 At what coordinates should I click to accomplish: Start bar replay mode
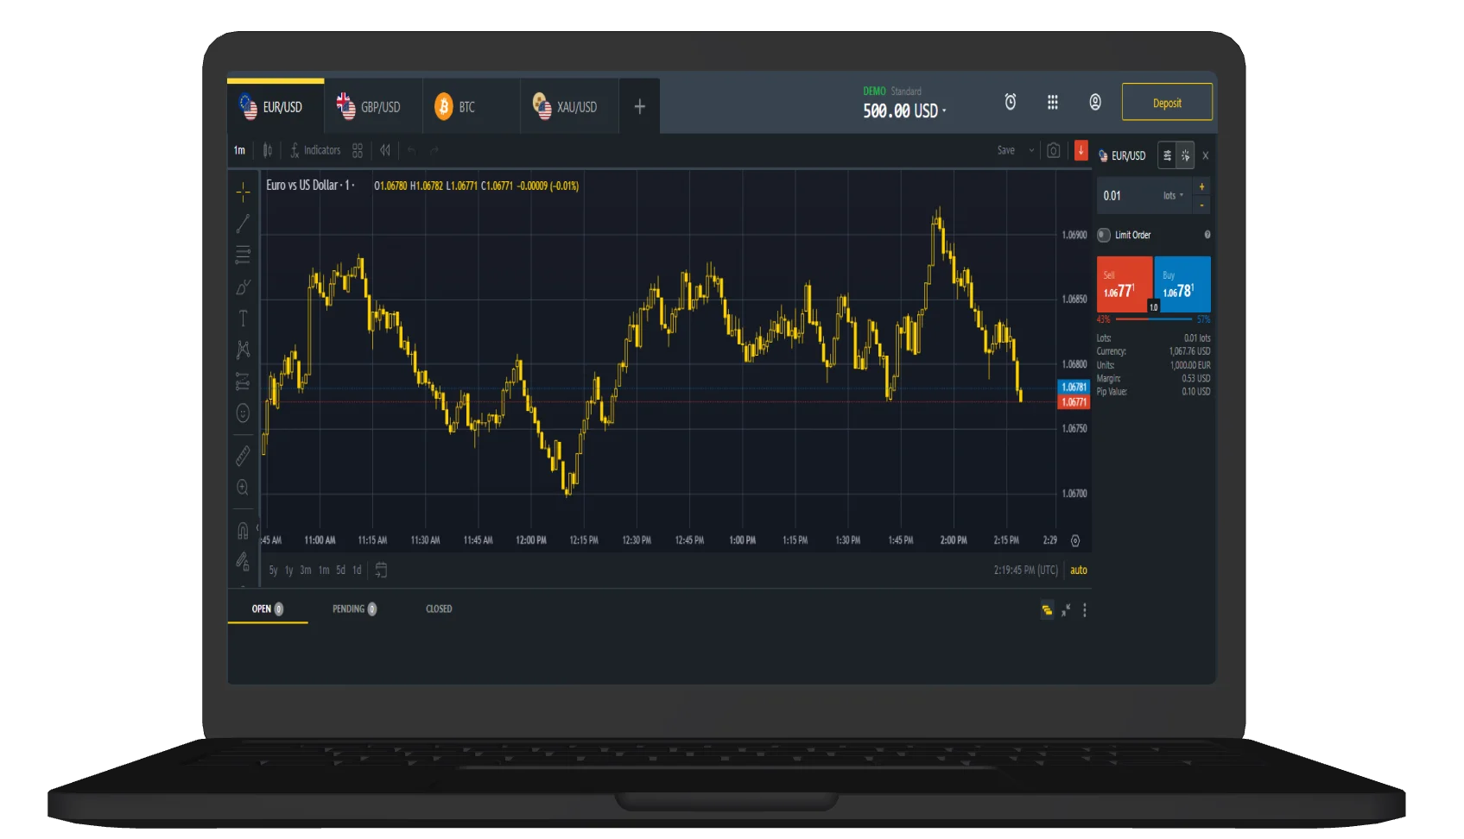385,150
